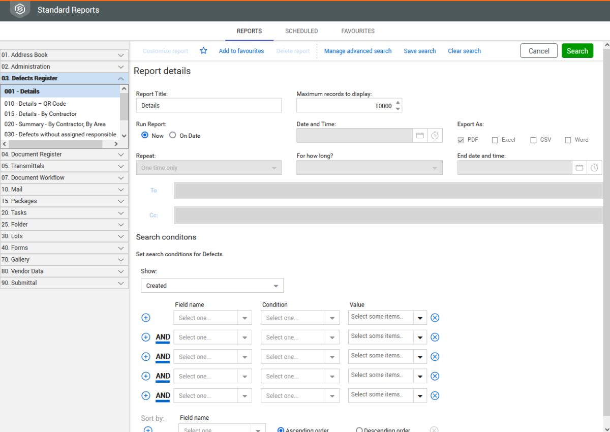Remove the last AND condition row
The image size is (610, 432).
click(435, 395)
